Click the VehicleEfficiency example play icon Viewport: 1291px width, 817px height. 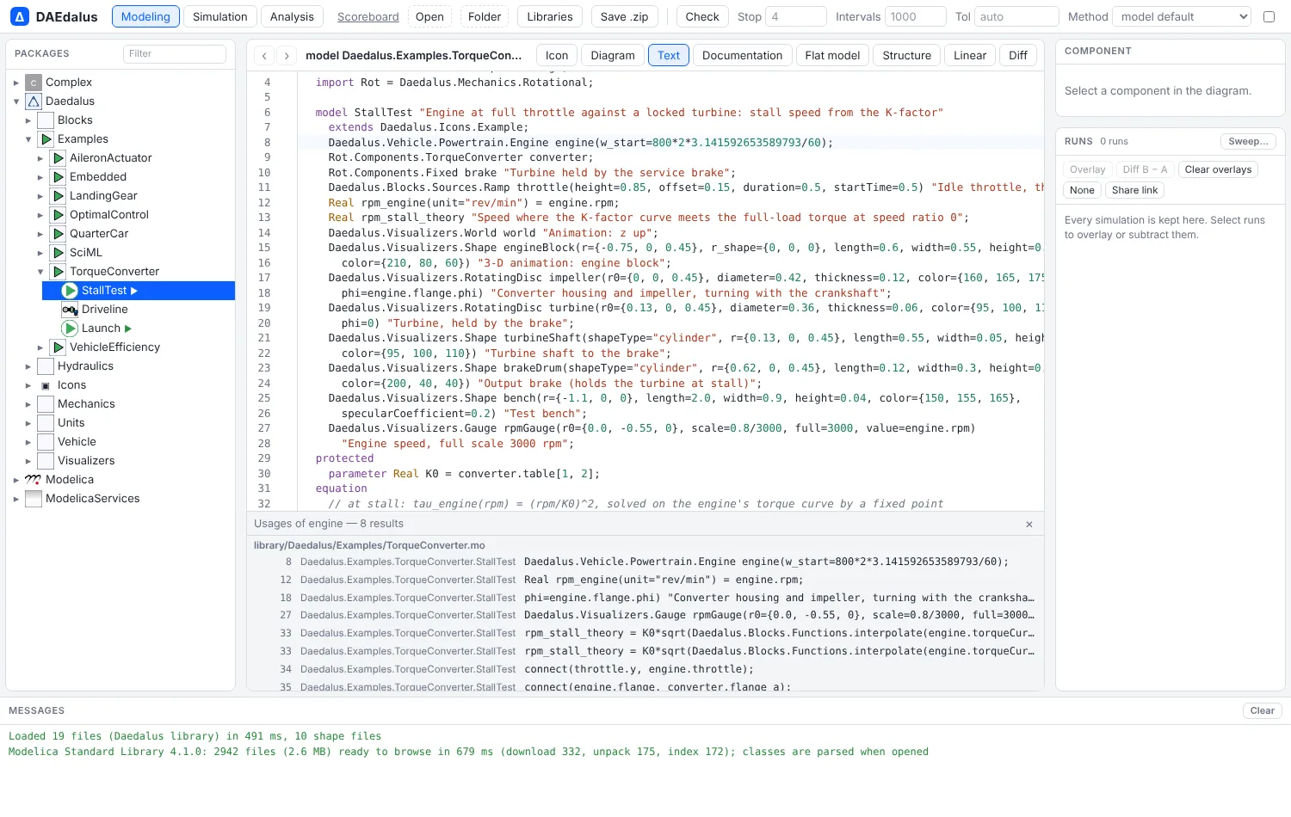pyautogui.click(x=58, y=347)
